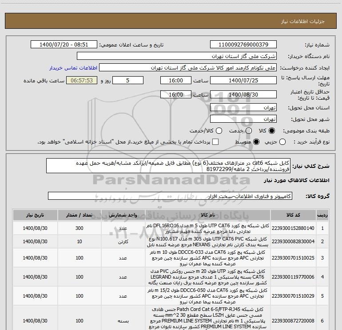
Task: Click the کد کالا column header
Action: tap(293, 215)
